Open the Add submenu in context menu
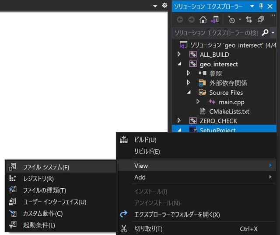This screenshot has height=235, width=280. pos(140,177)
